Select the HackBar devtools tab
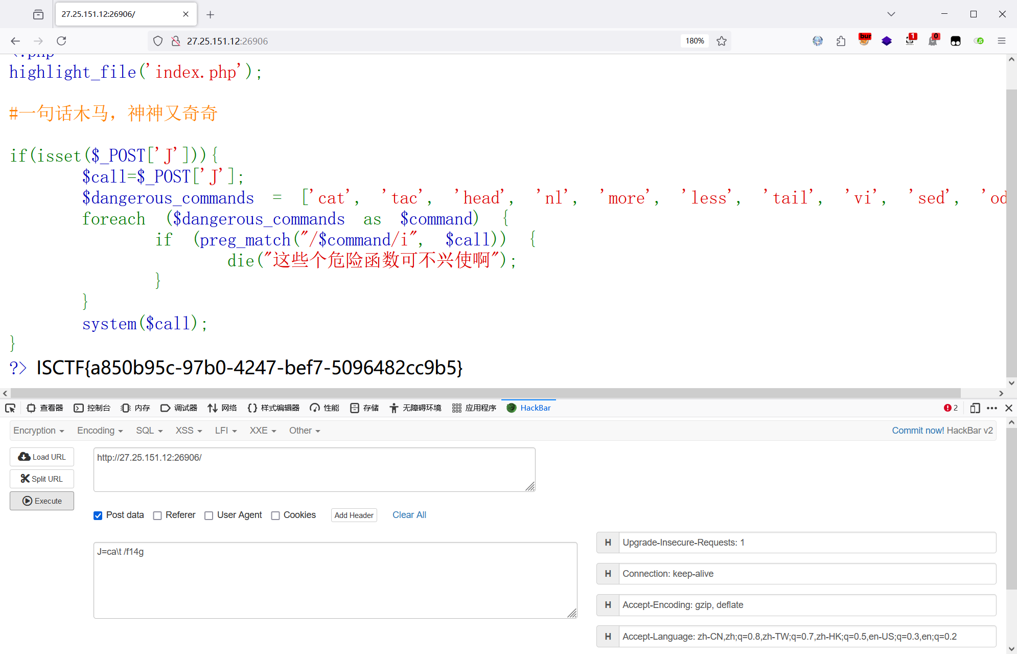Viewport: 1017px width, 654px height. click(x=528, y=408)
